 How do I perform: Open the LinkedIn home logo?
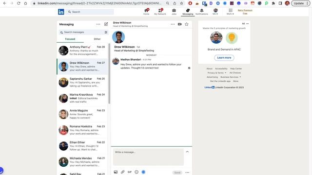[x=61, y=12]
